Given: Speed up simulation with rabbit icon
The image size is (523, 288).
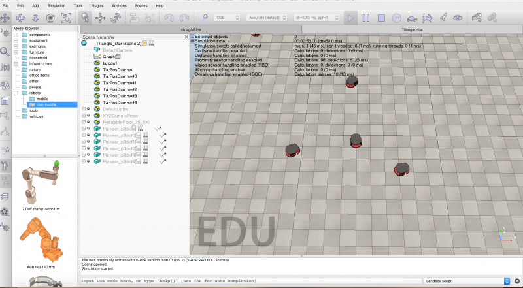Looking at the screenshot, I should tap(428, 18).
